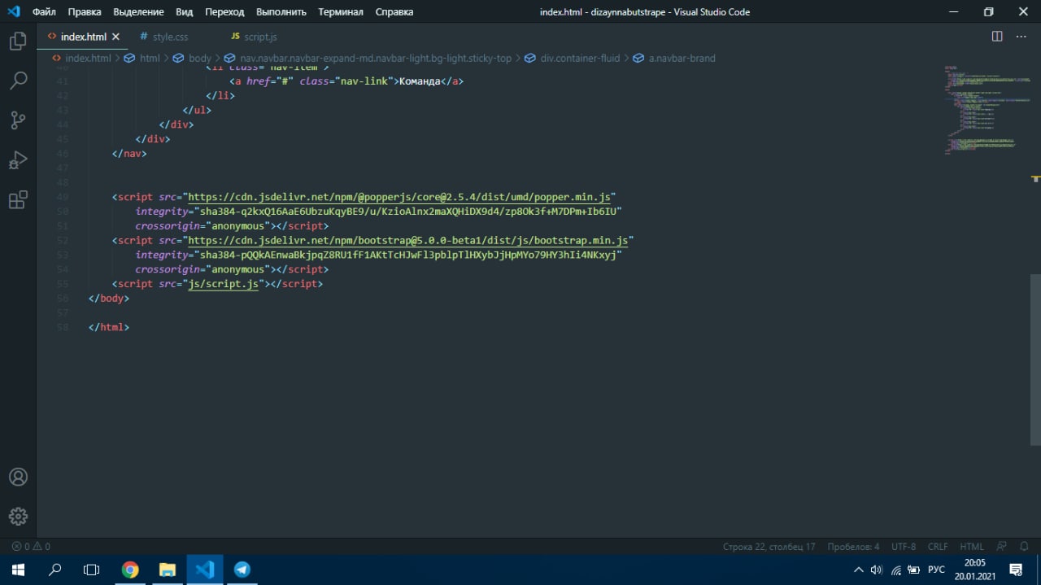Image resolution: width=1041 pixels, height=585 pixels.
Task: Open File Explorer from taskbar
Action: coord(167,570)
